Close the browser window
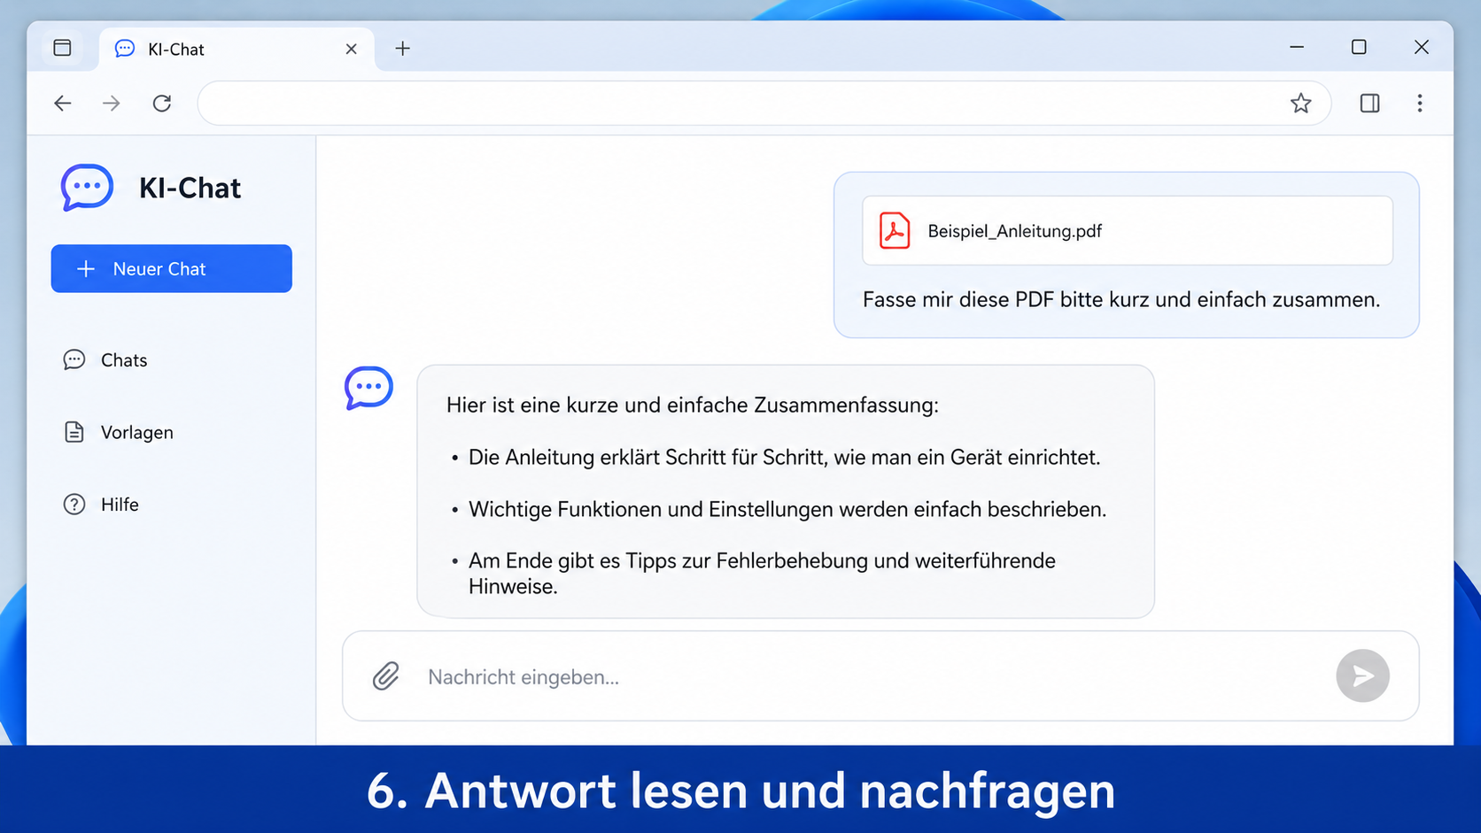 [x=1422, y=47]
